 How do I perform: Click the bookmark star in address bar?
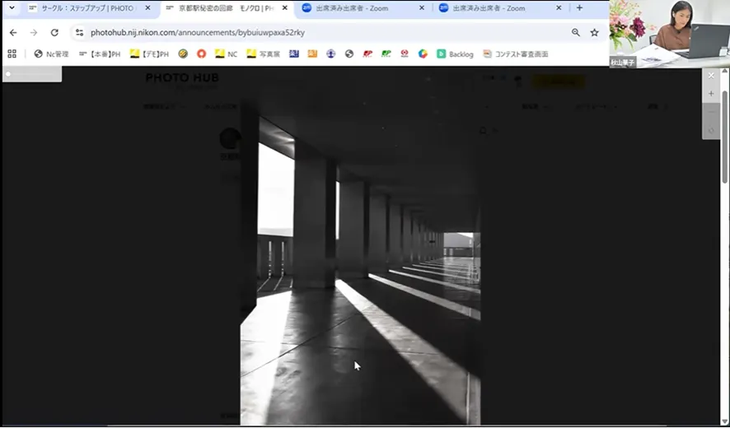coord(594,32)
